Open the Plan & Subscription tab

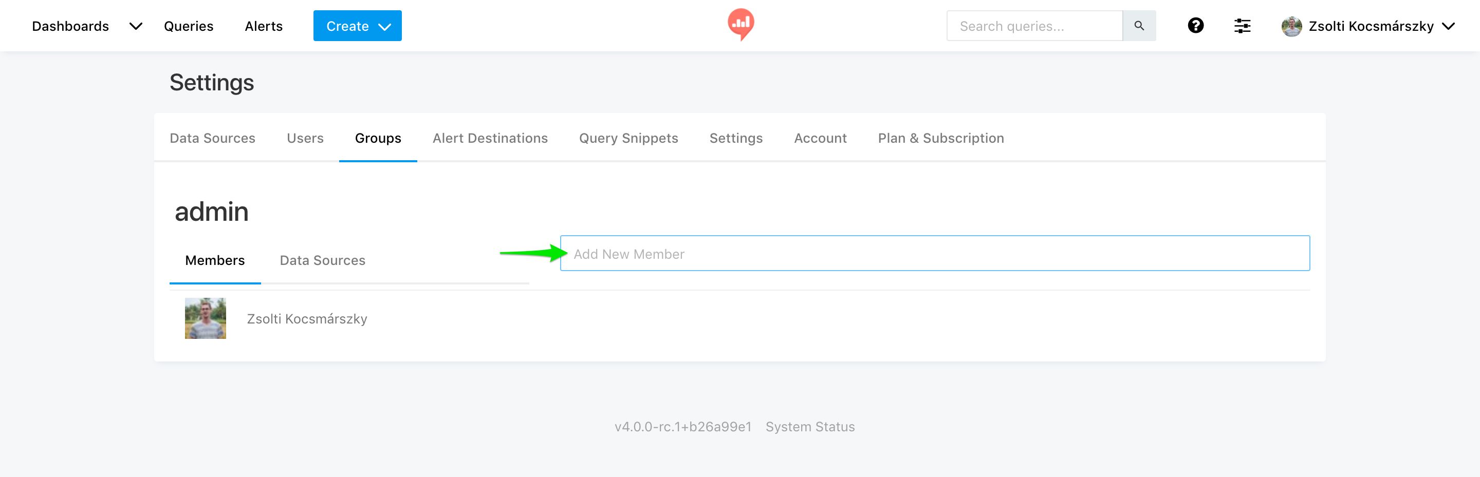point(940,138)
